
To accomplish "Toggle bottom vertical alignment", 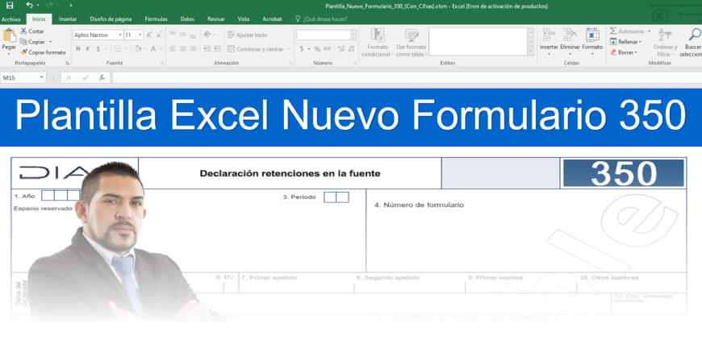I will pos(193,35).
